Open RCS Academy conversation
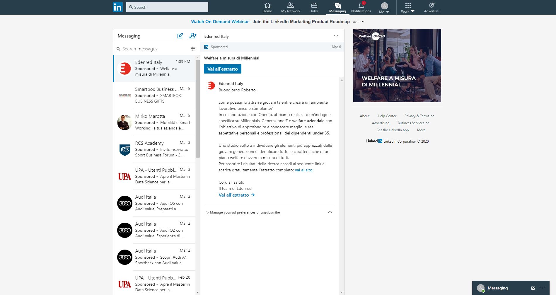Viewport: 556px width, 295px height. (154, 149)
